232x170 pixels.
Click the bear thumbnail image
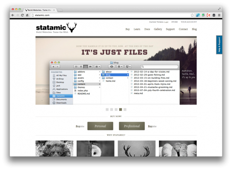coord(54,149)
